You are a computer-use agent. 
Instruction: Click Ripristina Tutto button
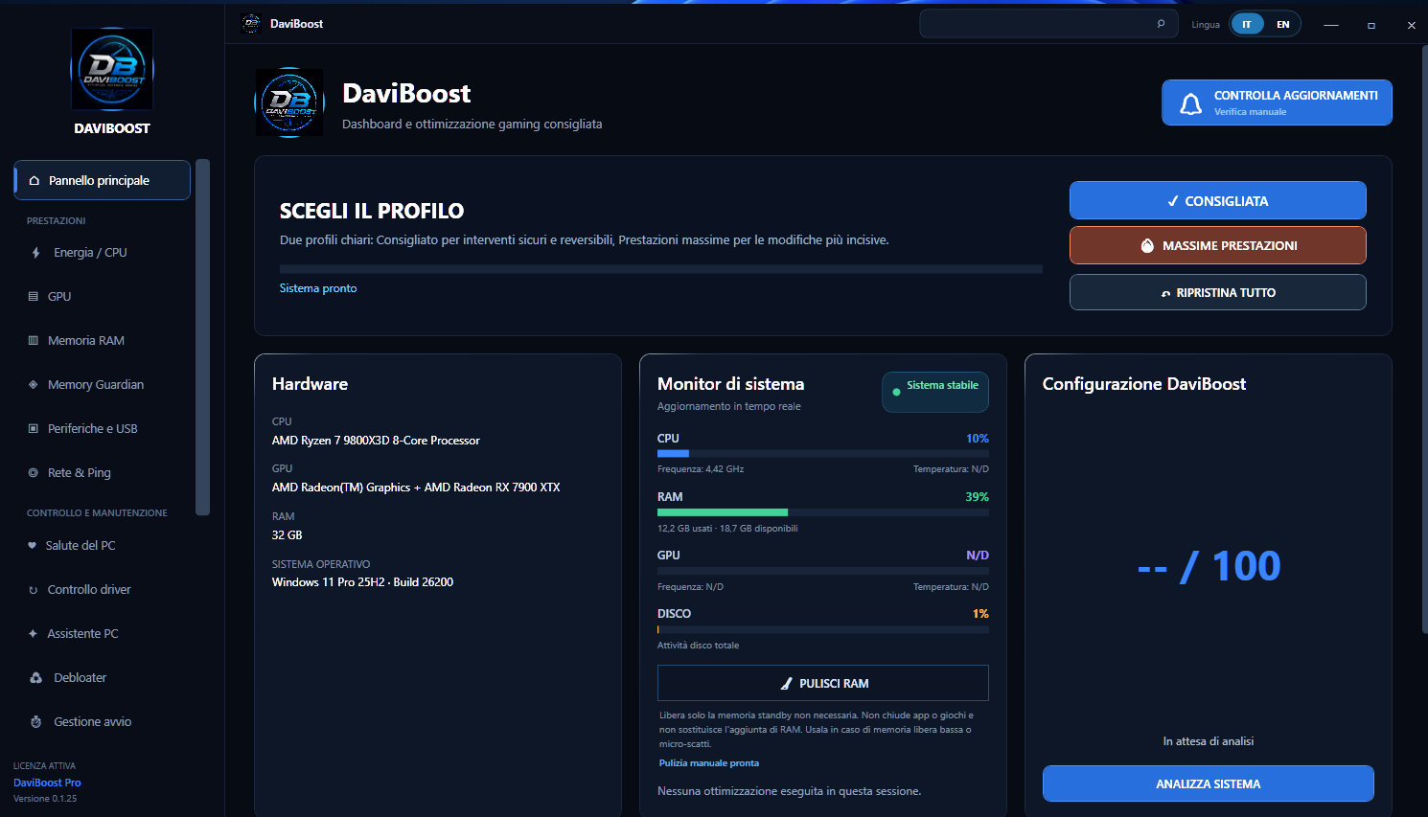point(1218,293)
